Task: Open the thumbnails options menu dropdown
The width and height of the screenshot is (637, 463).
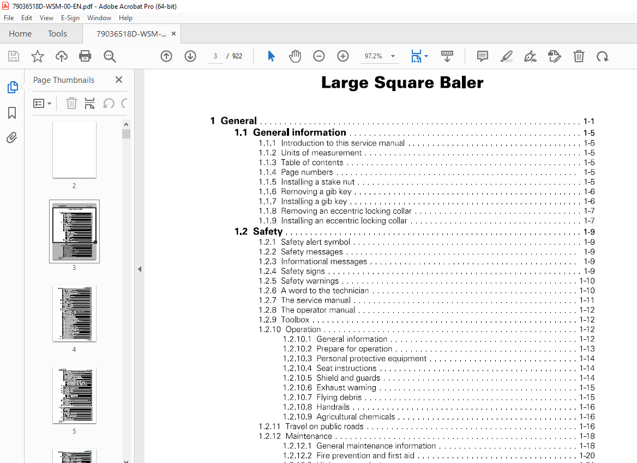Action: (42, 103)
